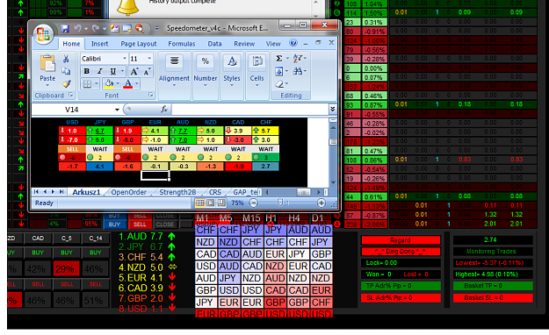The image size is (549, 335).
Task: Click the Fill down icon
Action: click(279, 72)
